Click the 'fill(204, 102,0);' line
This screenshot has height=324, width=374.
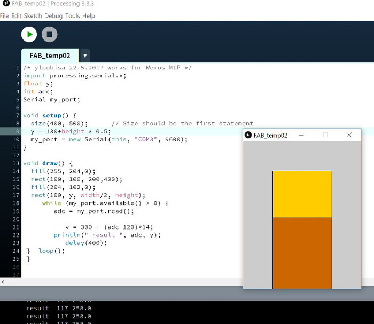point(63,187)
